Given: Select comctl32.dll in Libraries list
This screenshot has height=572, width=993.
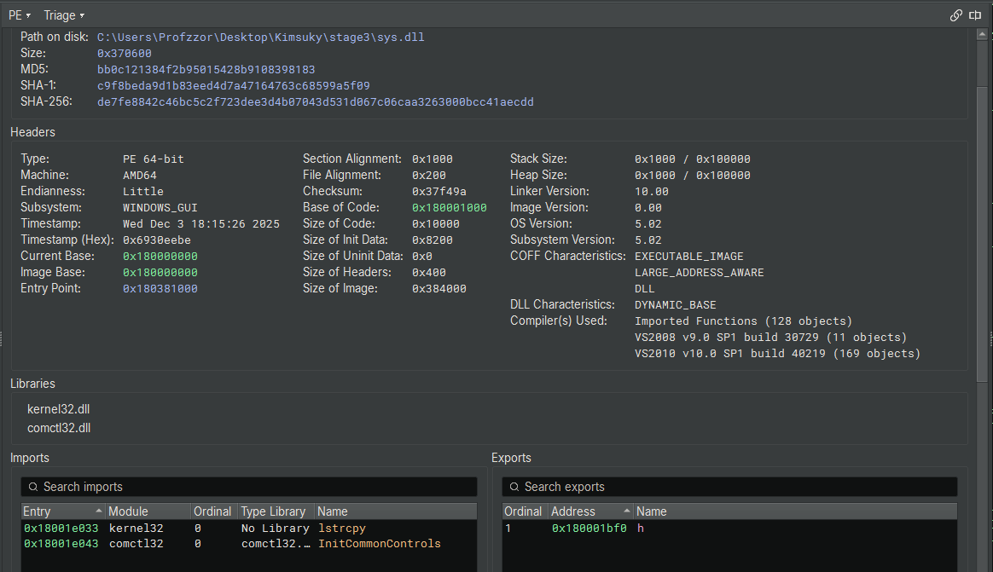Looking at the screenshot, I should (x=58, y=428).
